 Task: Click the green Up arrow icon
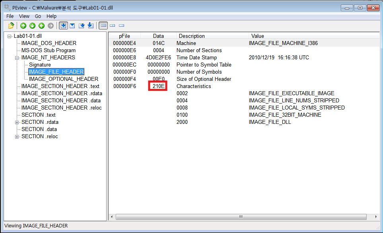pos(23,25)
